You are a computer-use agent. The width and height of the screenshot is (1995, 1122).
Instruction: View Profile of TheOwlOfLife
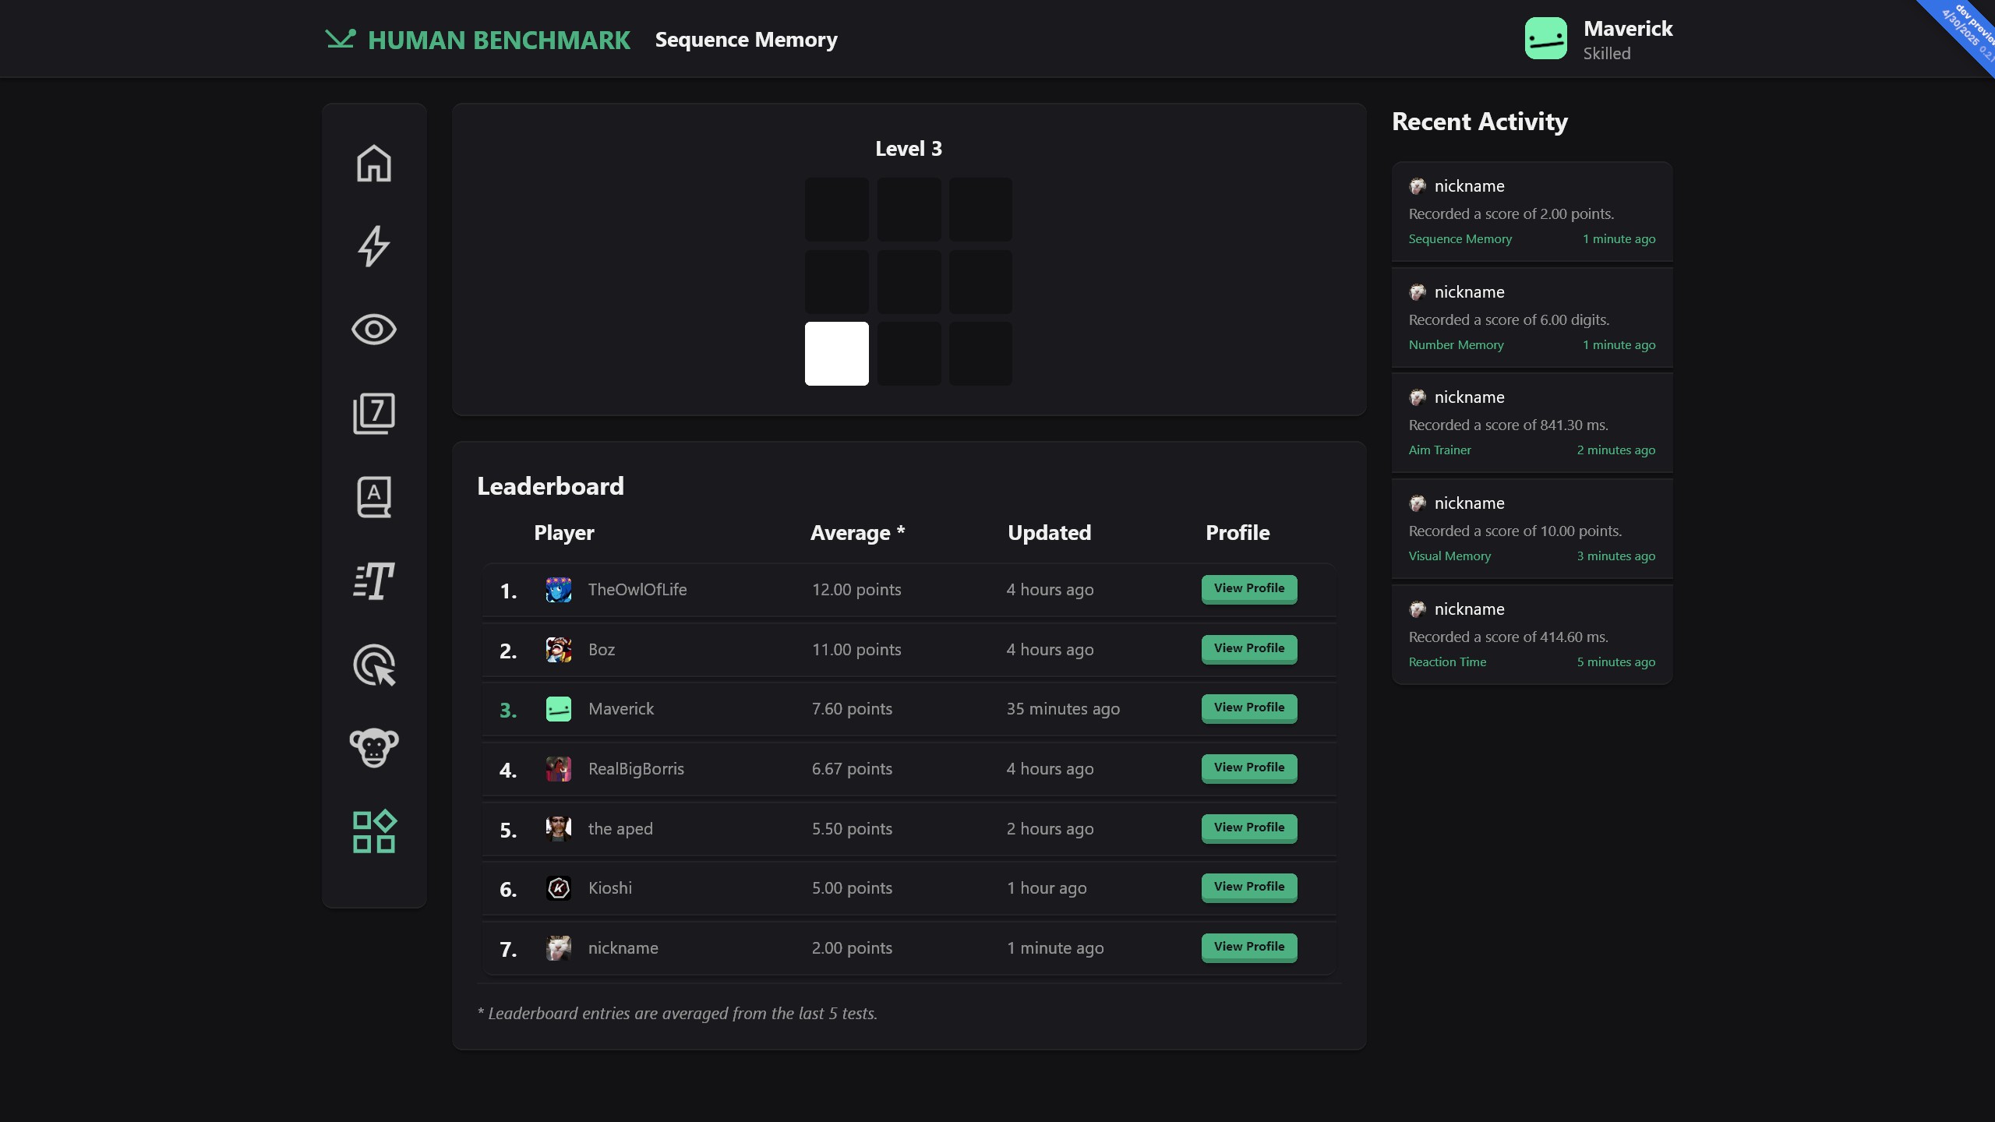click(x=1249, y=589)
